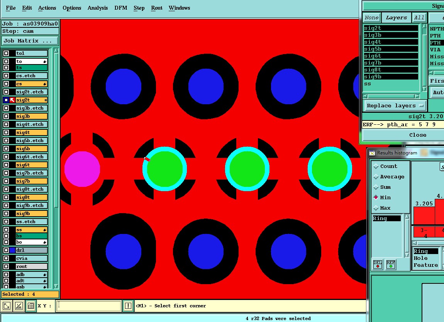Click down arrow of histogram Ring list scrollbar
The width and height of the screenshot is (444, 322).
coord(407,255)
